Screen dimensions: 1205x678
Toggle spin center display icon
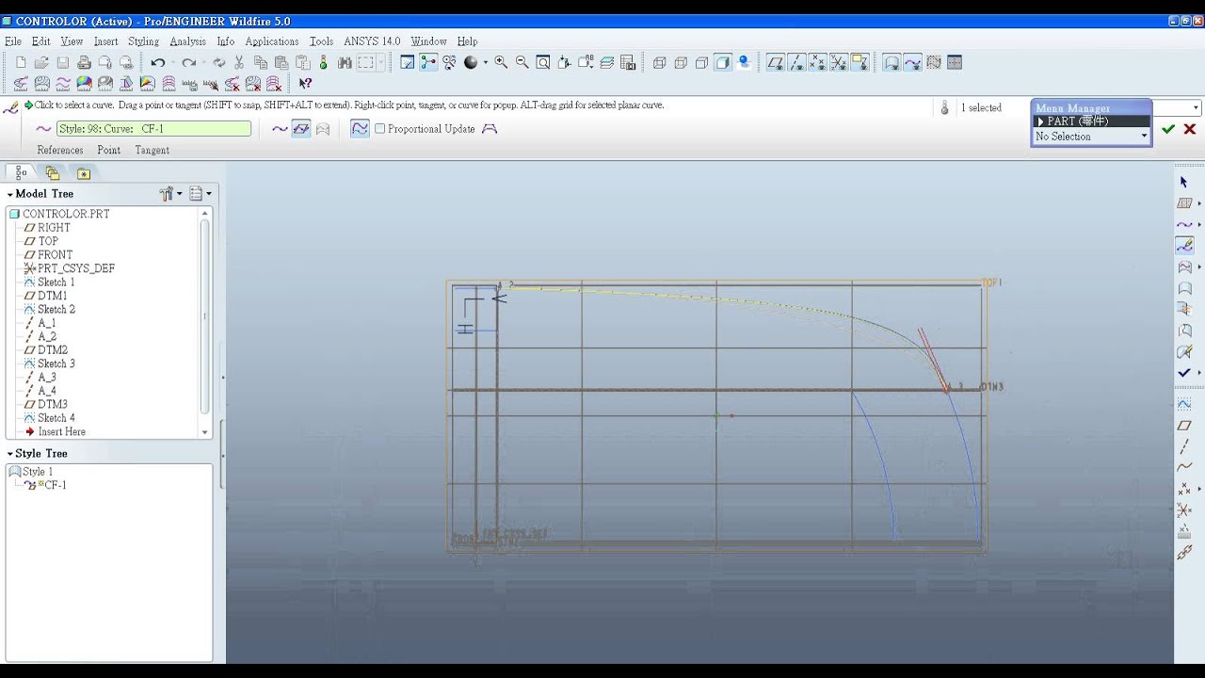coord(428,62)
